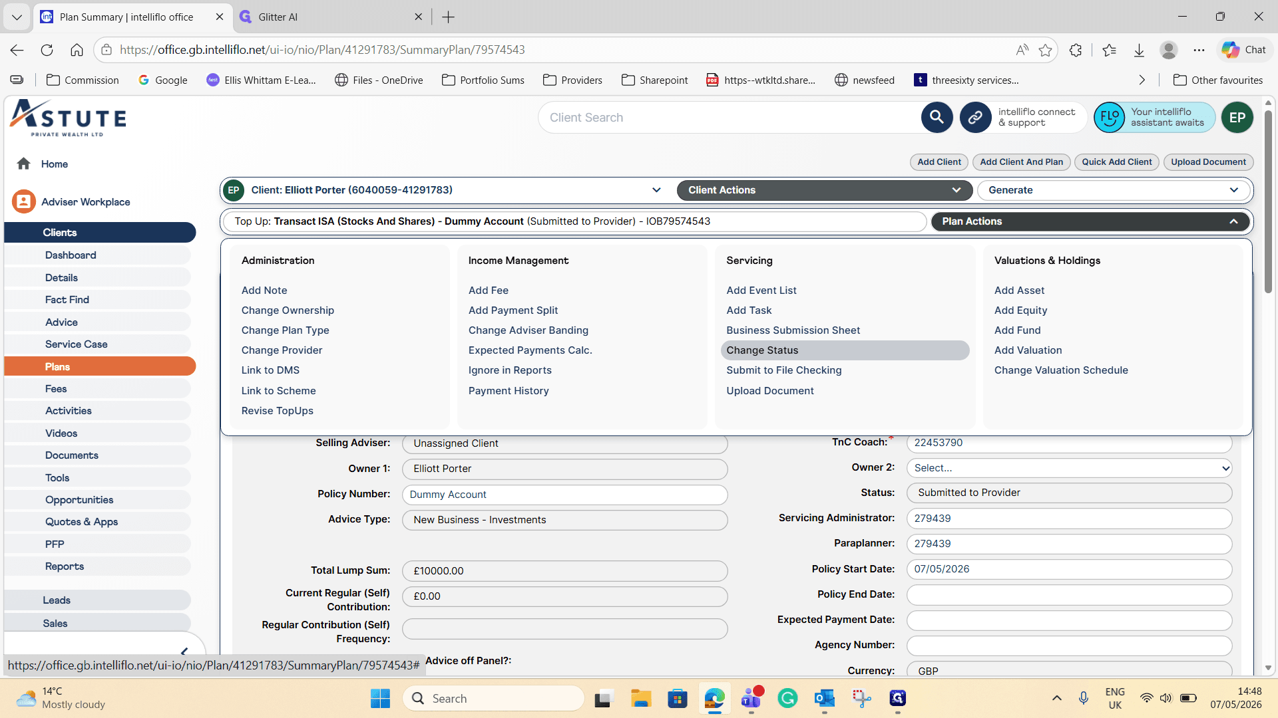Click the Home icon in sidebar

(24, 164)
